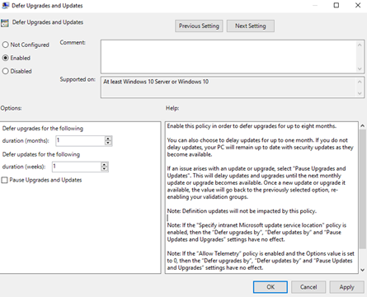Maximize the Defer Upgrades window

pos(336,5)
